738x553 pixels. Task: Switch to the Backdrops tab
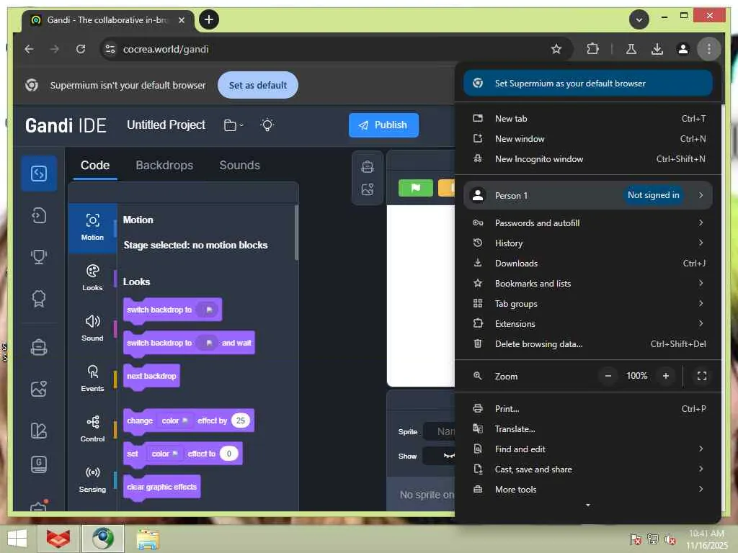pos(164,165)
